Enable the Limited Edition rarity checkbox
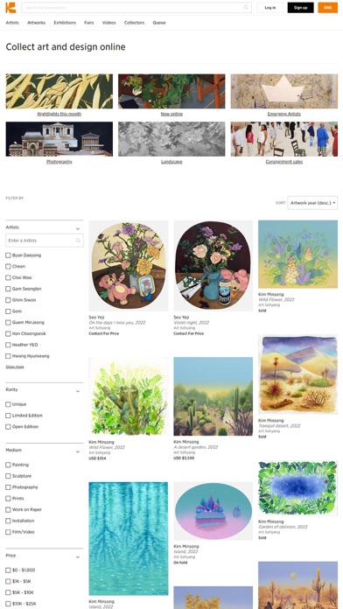This screenshot has height=609, width=343. [8, 416]
